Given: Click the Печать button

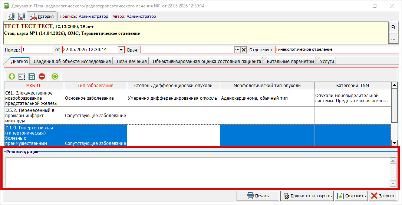Looking at the screenshot, I should [x=258, y=196].
